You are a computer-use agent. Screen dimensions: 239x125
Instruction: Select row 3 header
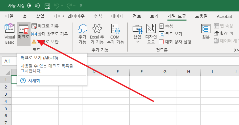point(6,94)
